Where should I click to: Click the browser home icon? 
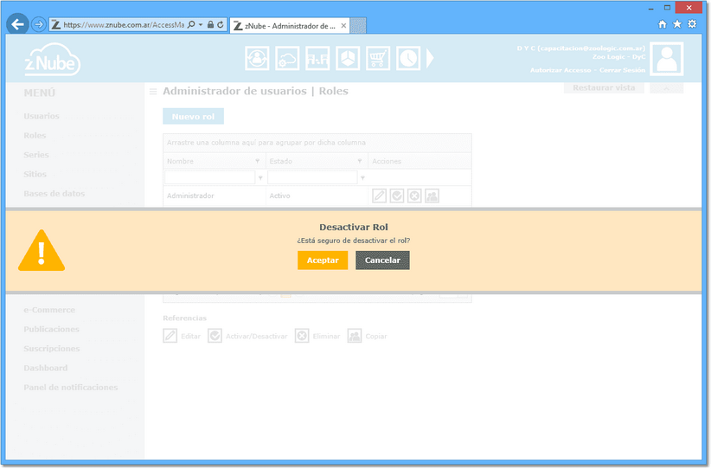pos(663,24)
